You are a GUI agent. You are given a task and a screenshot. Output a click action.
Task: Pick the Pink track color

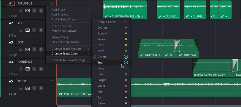click(x=111, y=92)
